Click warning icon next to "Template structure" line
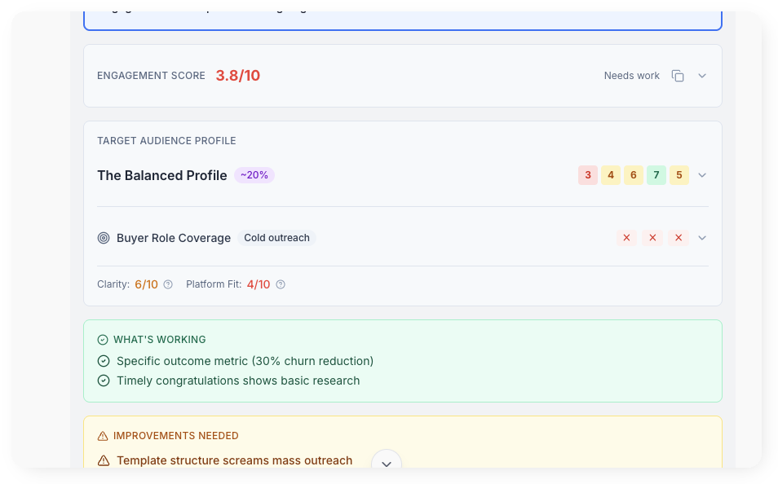Viewport: 778px width, 484px height. 104,460
